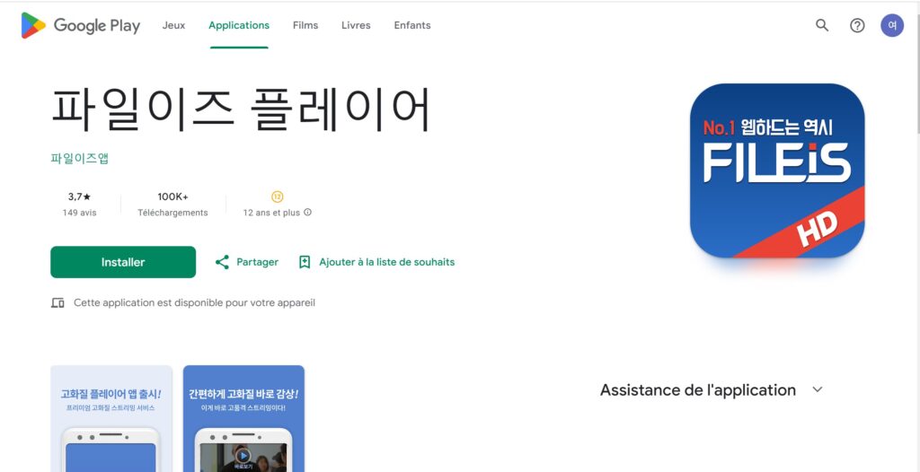Click the 12 age rating badge

tap(278, 197)
